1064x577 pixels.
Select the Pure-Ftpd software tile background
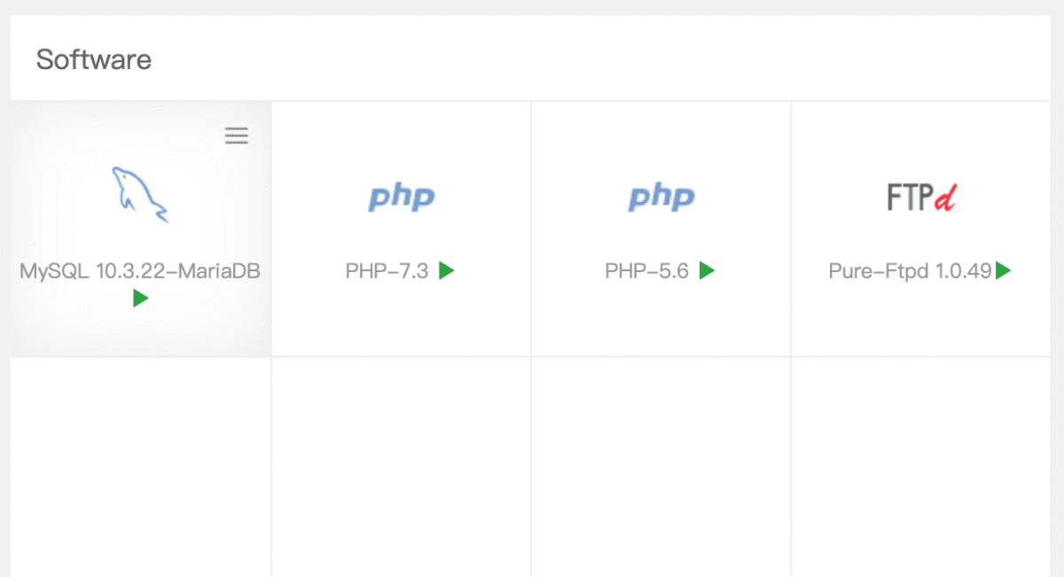(922, 324)
